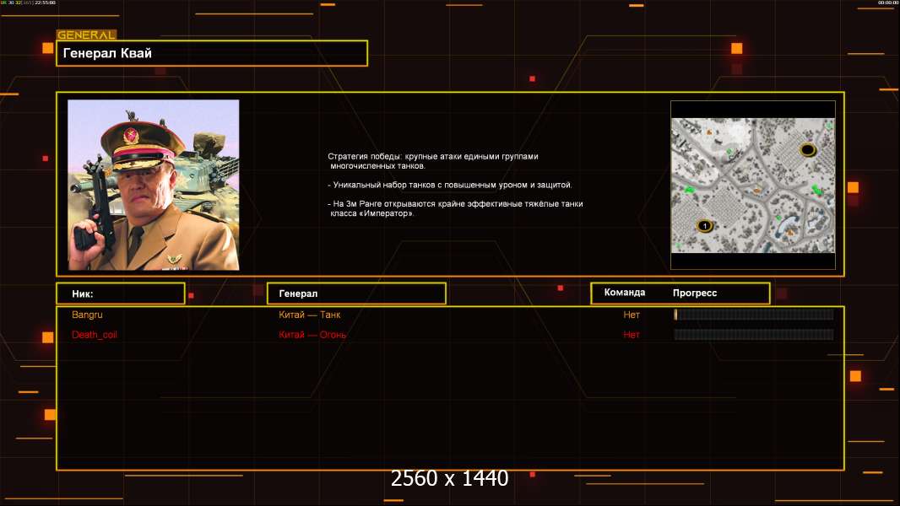The image size is (900, 506).
Task: Click the 2560 x 1440 resolution label
Action: [449, 478]
